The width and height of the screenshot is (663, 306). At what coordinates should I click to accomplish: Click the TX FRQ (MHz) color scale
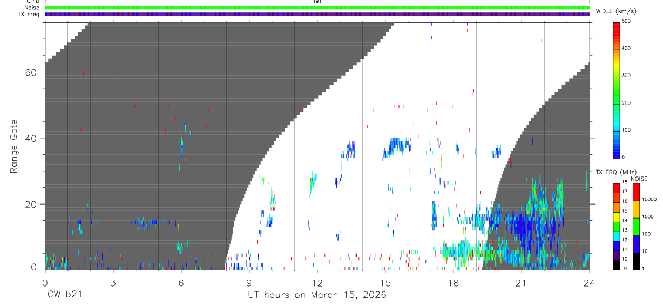(x=617, y=226)
